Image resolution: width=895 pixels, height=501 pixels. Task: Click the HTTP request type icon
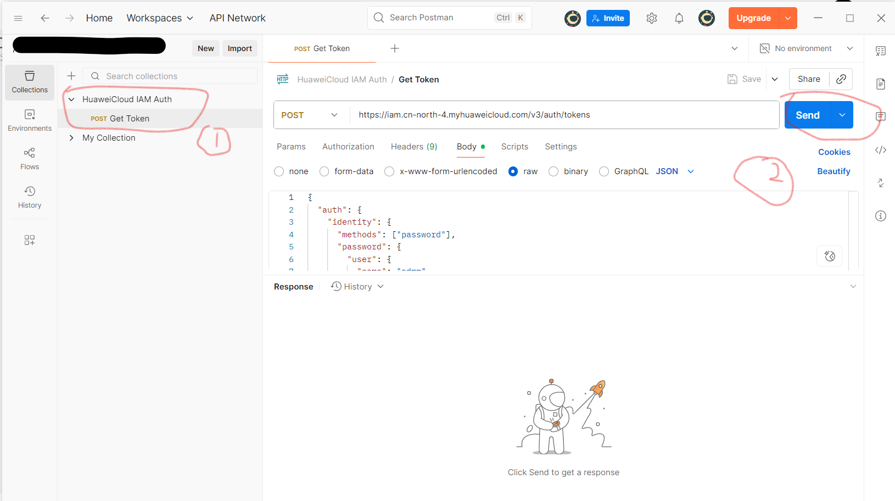coord(283,79)
